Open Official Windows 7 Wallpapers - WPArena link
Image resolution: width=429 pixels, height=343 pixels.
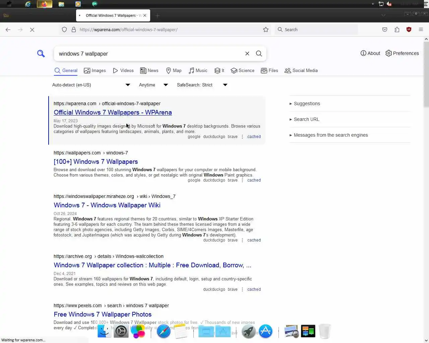[113, 113]
